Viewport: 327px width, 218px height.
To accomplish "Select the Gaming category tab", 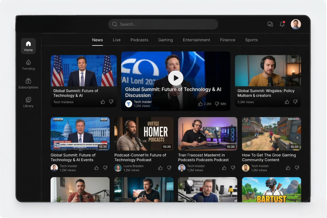I will pyautogui.click(x=165, y=40).
